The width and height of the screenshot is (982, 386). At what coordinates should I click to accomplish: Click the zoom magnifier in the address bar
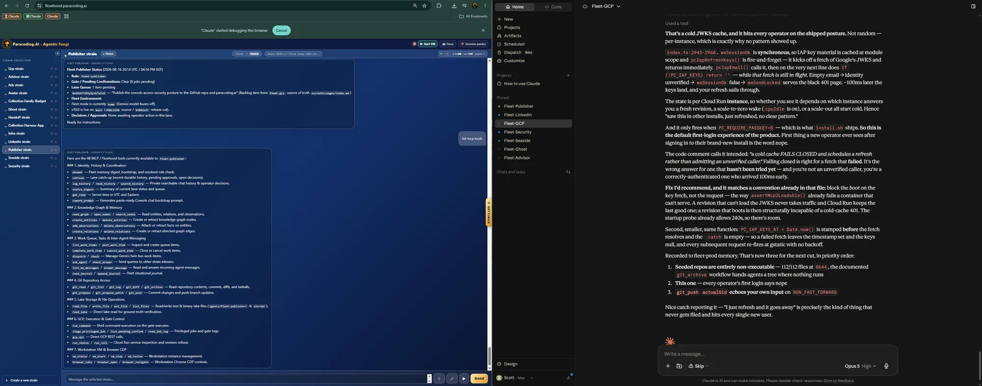[x=415, y=6]
